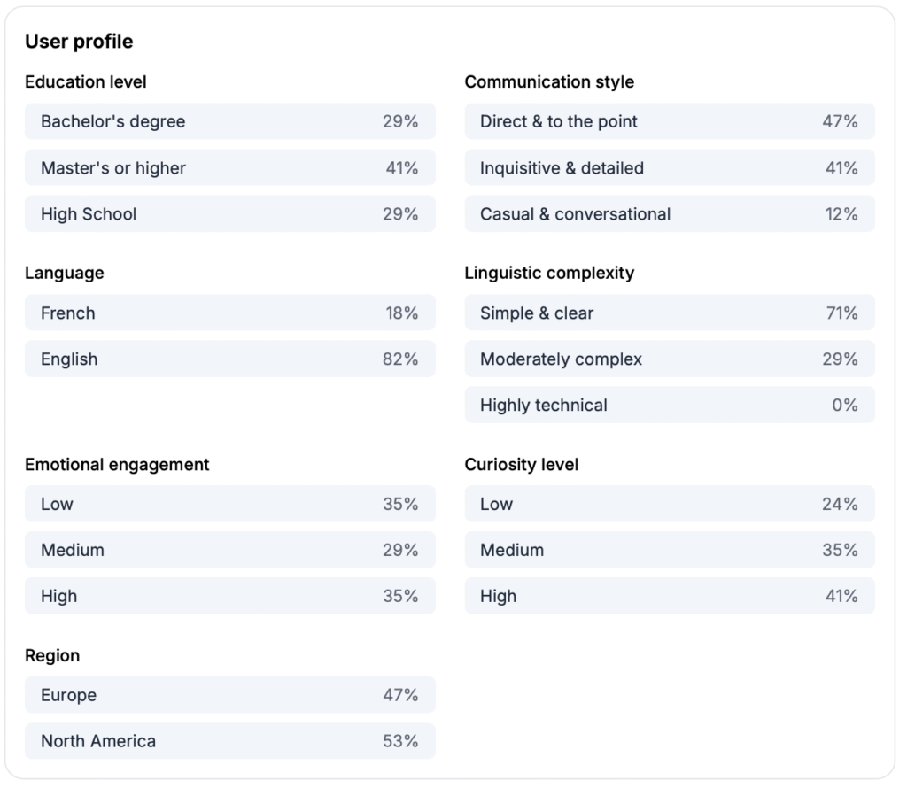Click the High curiosity level row
This screenshot has height=788, width=907.
click(669, 596)
